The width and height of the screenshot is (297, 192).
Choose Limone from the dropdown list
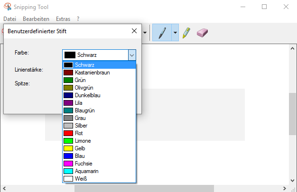click(99, 141)
